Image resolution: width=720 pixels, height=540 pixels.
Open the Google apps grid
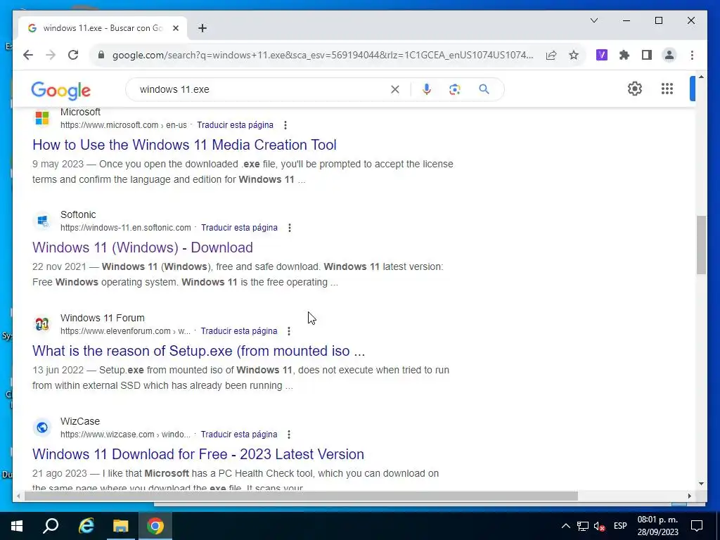(x=667, y=89)
